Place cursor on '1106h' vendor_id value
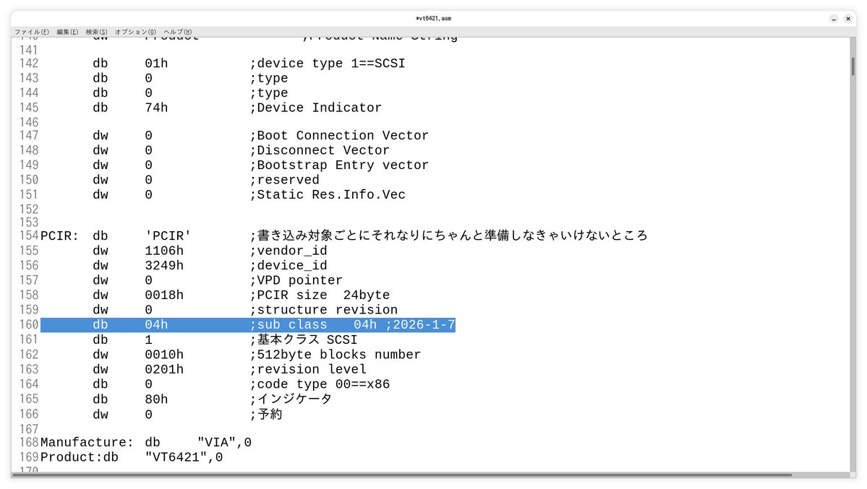 pos(164,251)
